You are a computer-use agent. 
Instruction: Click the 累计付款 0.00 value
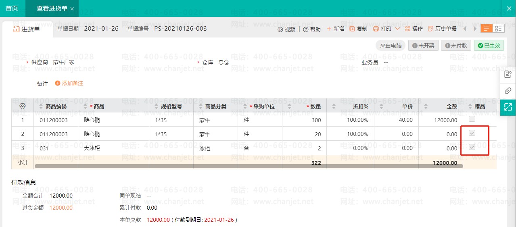point(152,208)
